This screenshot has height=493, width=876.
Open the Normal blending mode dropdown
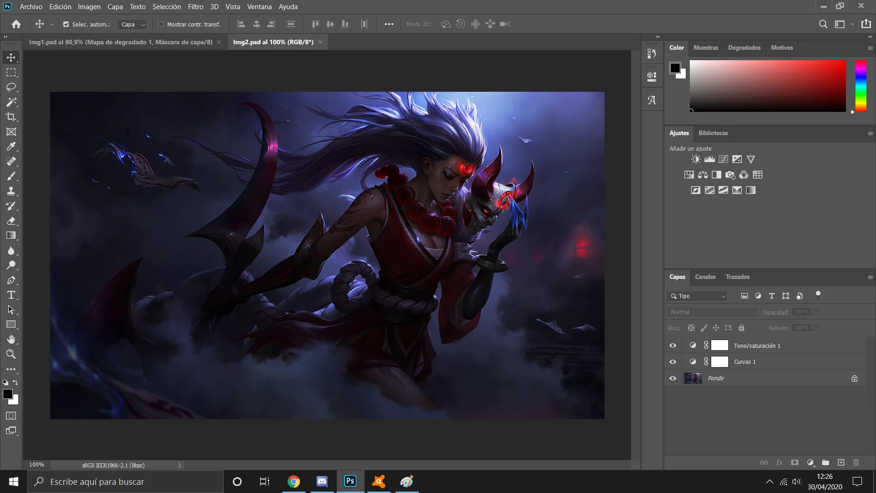click(712, 312)
